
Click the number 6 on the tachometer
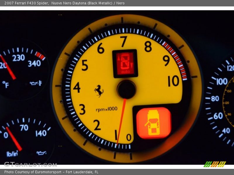point(101,48)
